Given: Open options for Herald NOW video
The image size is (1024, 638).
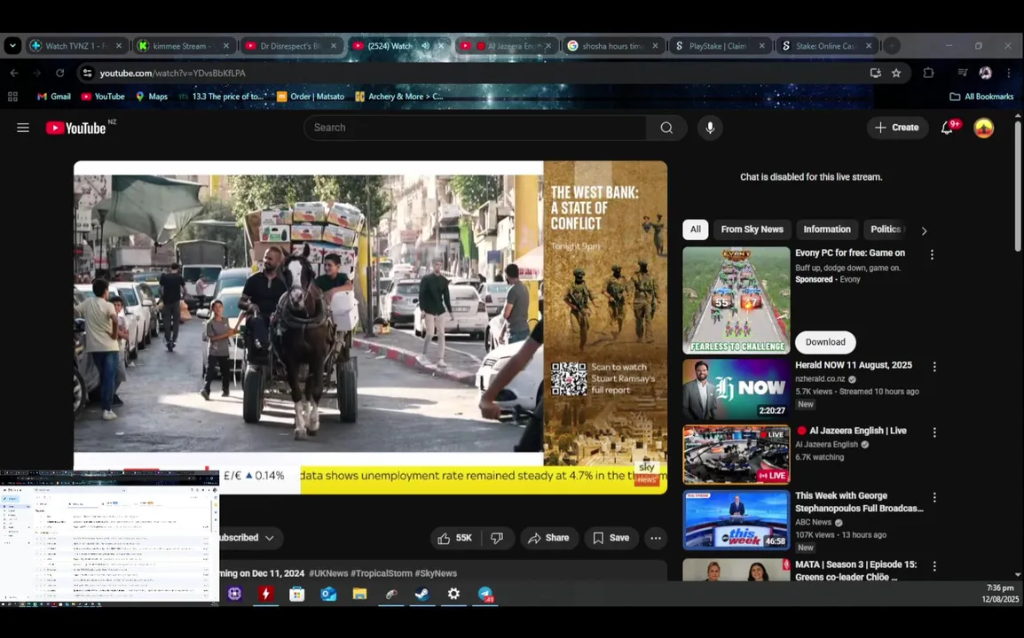Looking at the screenshot, I should [934, 367].
